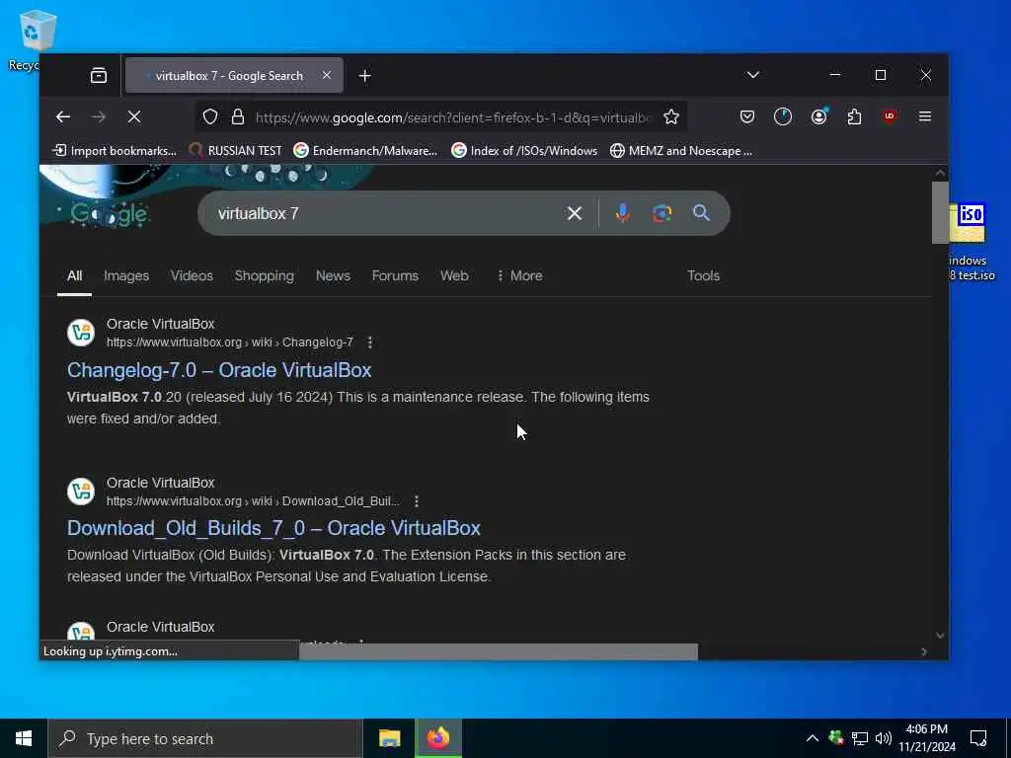Open three-dot menu for Changelog-7 result
Image resolution: width=1011 pixels, height=758 pixels.
pos(370,342)
